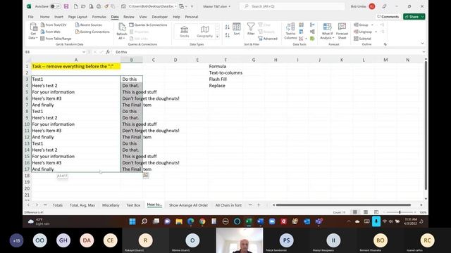Switch to the Formulas ribbon tab
Image resolution: width=451 pixels, height=253 pixels.
tap(99, 17)
